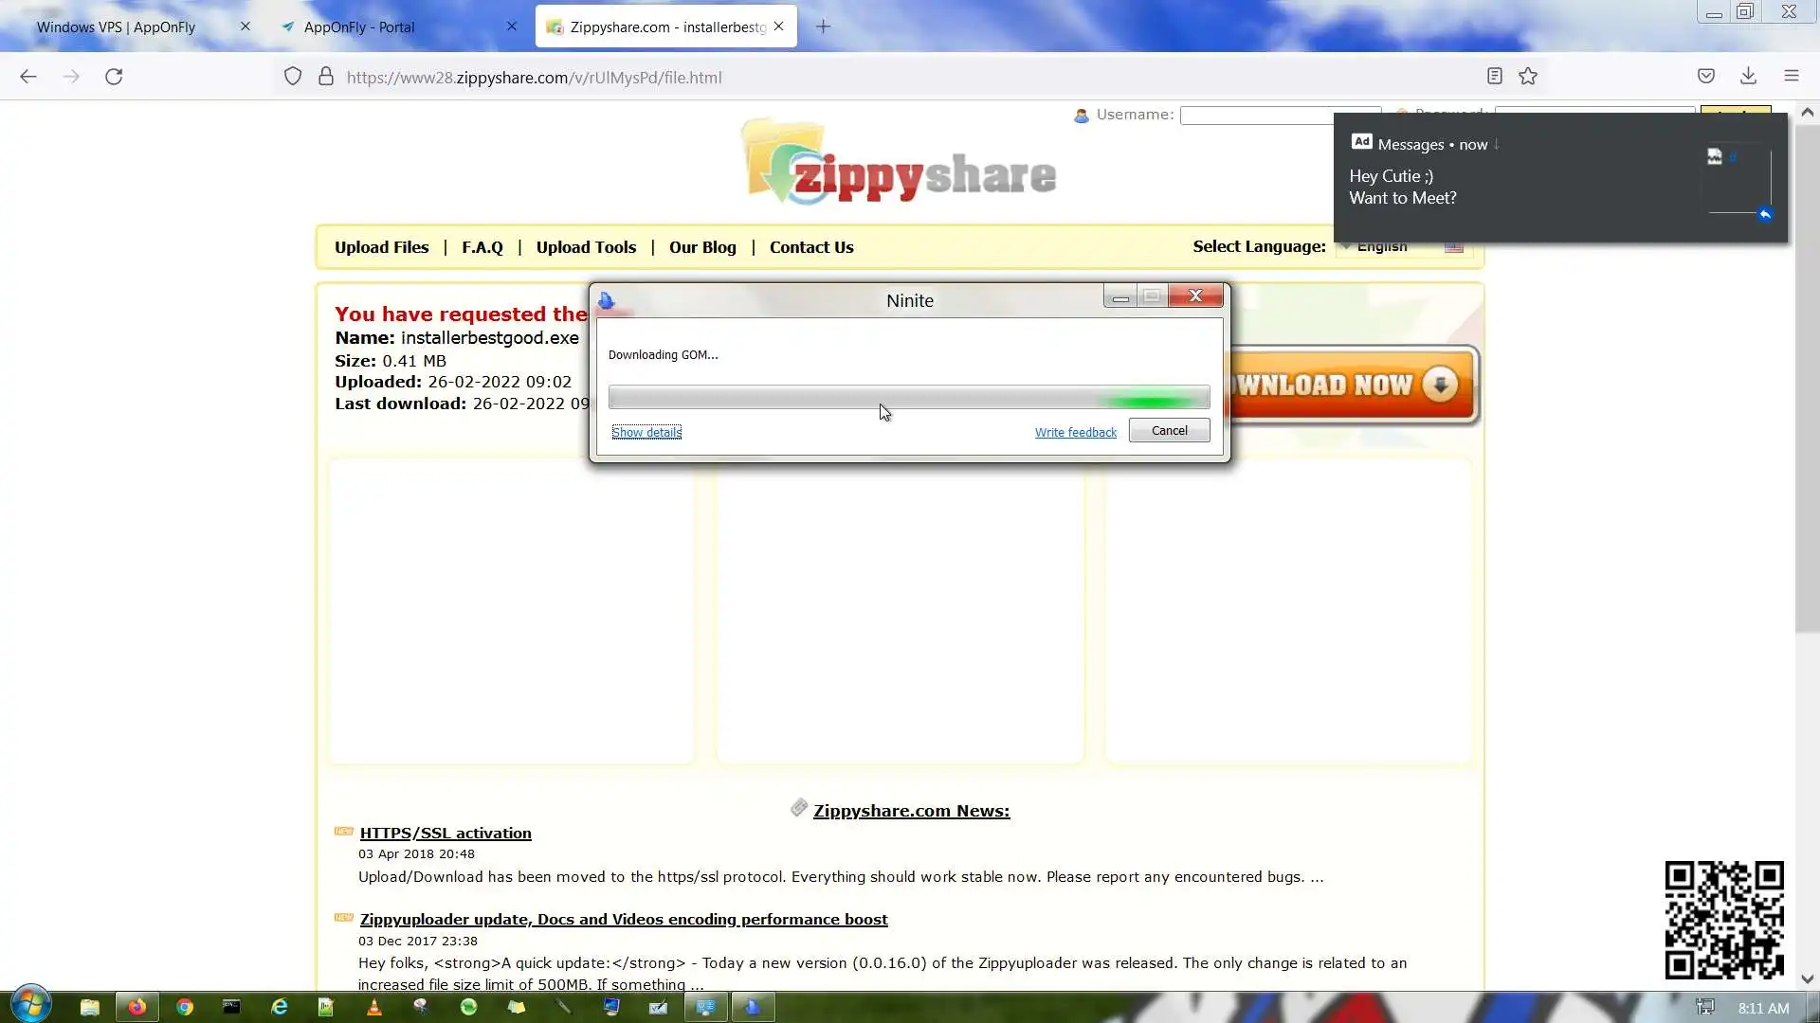Click the Ninite download progress bar
Image resolution: width=1820 pixels, height=1023 pixels.
click(908, 397)
